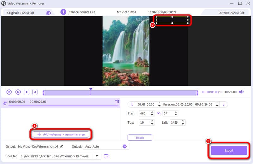Delete the watermark area with trash icon
Screen dimensions: 253x164
117,101
